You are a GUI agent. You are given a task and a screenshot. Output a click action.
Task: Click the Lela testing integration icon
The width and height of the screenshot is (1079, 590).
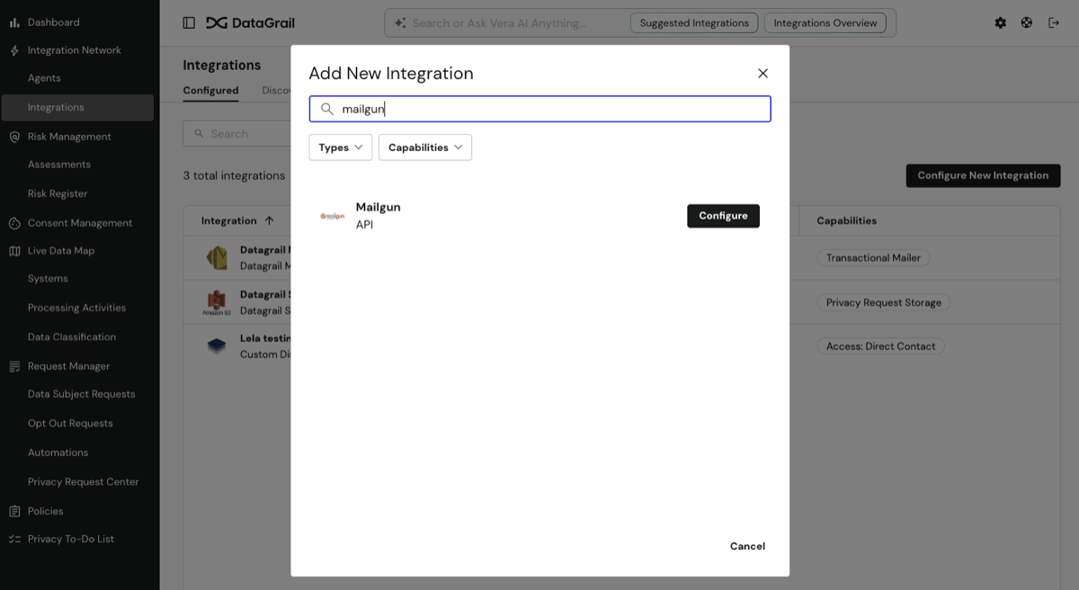[217, 345]
